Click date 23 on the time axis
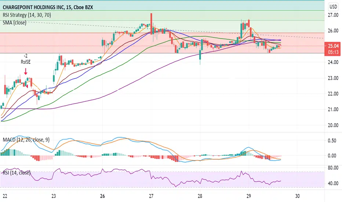342x202 pixels. click(x=54, y=196)
